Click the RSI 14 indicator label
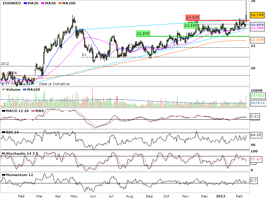The image size is (267, 200). click(x=12, y=132)
